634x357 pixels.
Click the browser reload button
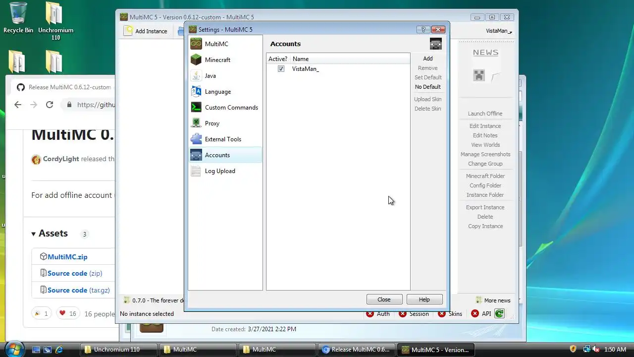[x=50, y=105]
